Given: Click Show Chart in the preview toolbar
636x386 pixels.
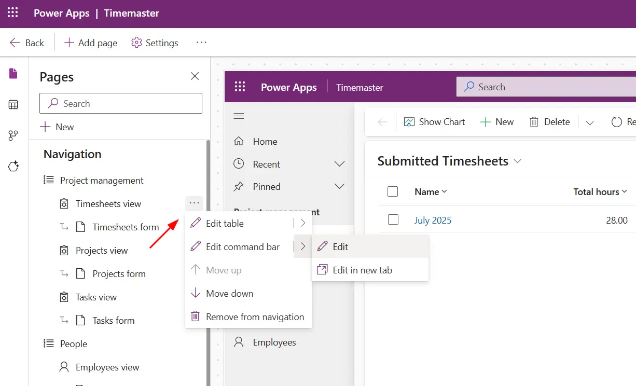Looking at the screenshot, I should (434, 122).
